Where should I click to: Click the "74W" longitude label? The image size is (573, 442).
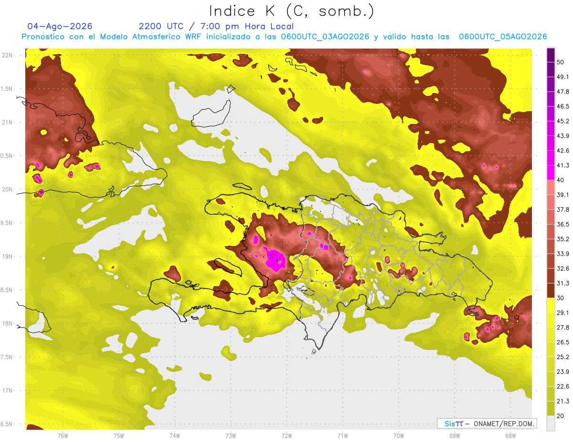coord(175,436)
